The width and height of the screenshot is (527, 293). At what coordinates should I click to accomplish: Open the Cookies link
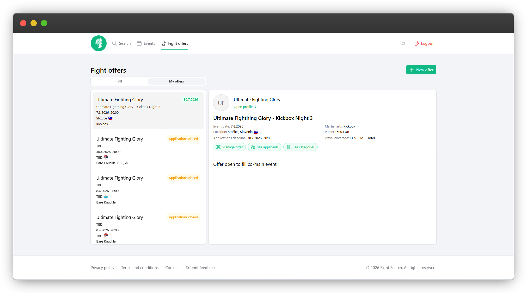[x=172, y=268]
